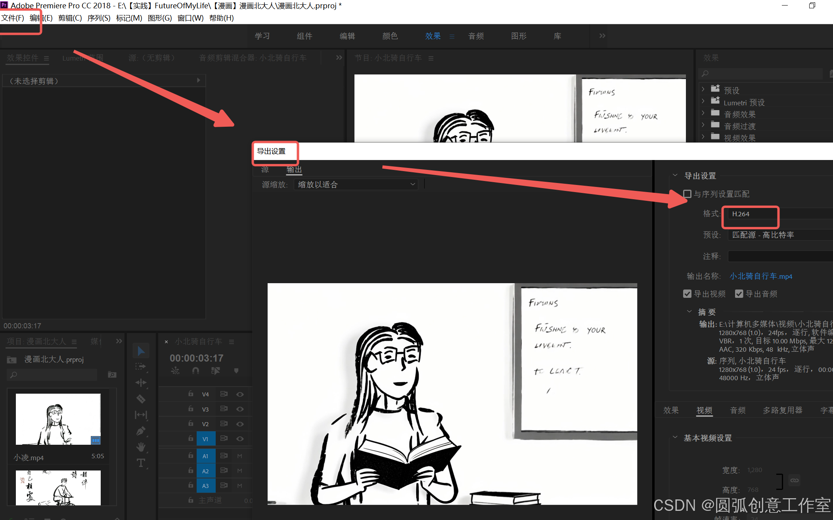Select the Hand tool

click(x=141, y=447)
